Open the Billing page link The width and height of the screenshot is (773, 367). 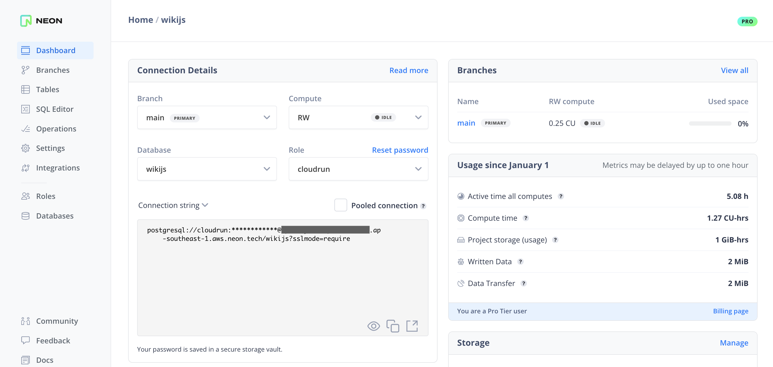(x=730, y=311)
